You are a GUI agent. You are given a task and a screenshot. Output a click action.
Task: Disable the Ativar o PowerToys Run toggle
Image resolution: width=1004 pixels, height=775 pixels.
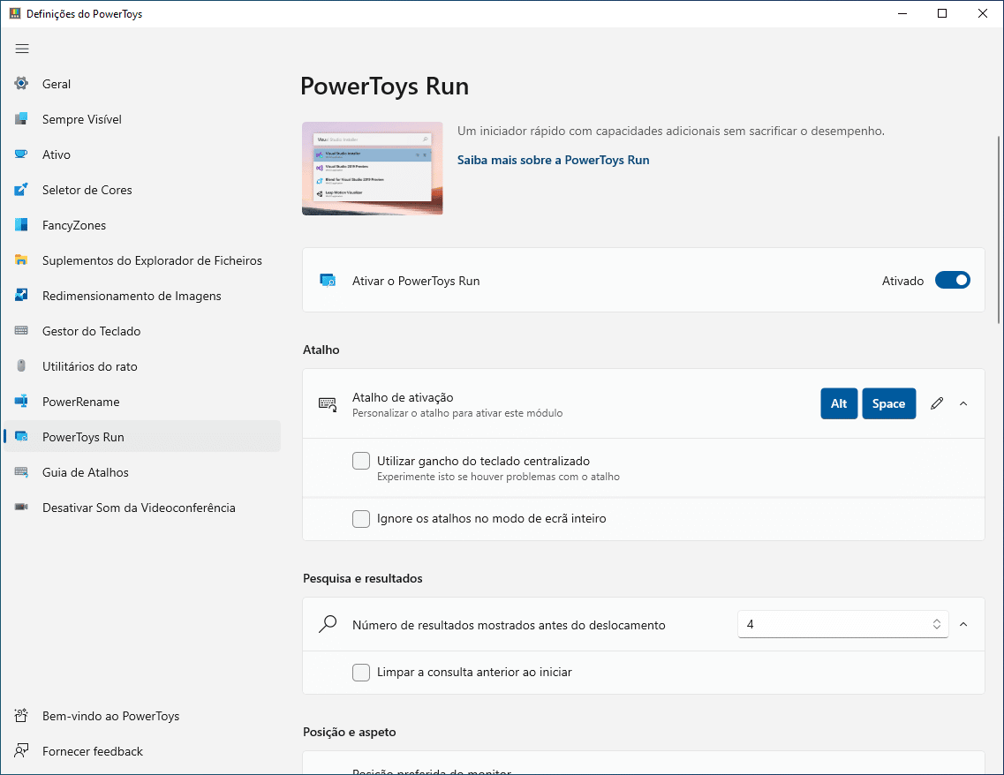pyautogui.click(x=952, y=281)
